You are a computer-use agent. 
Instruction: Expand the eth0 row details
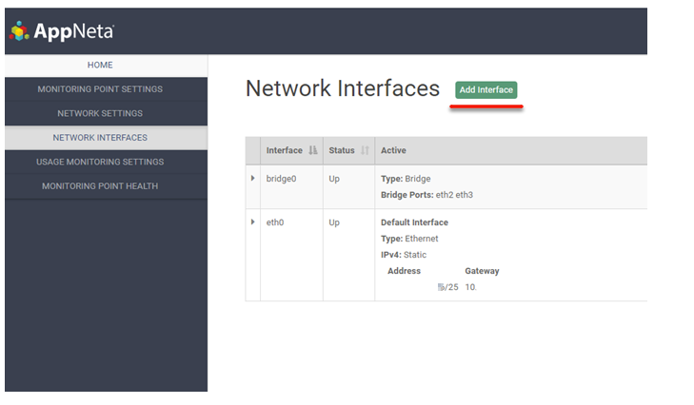[x=252, y=222]
